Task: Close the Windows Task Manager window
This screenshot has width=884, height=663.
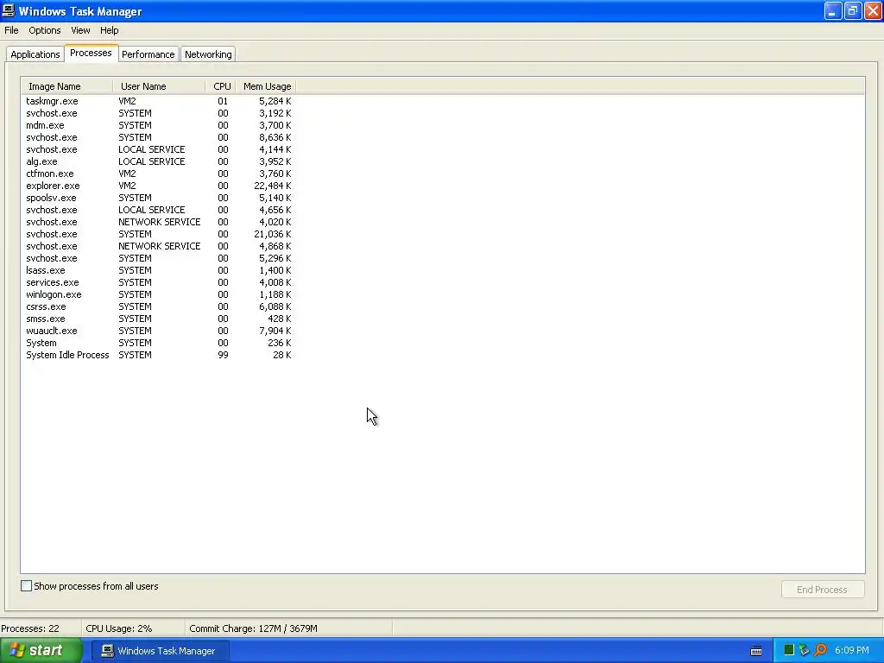Action: click(872, 10)
